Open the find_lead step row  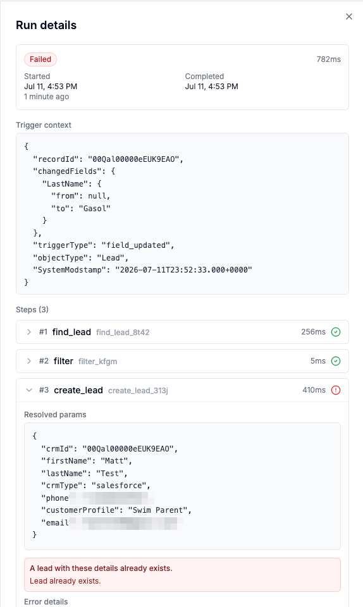[x=182, y=332]
